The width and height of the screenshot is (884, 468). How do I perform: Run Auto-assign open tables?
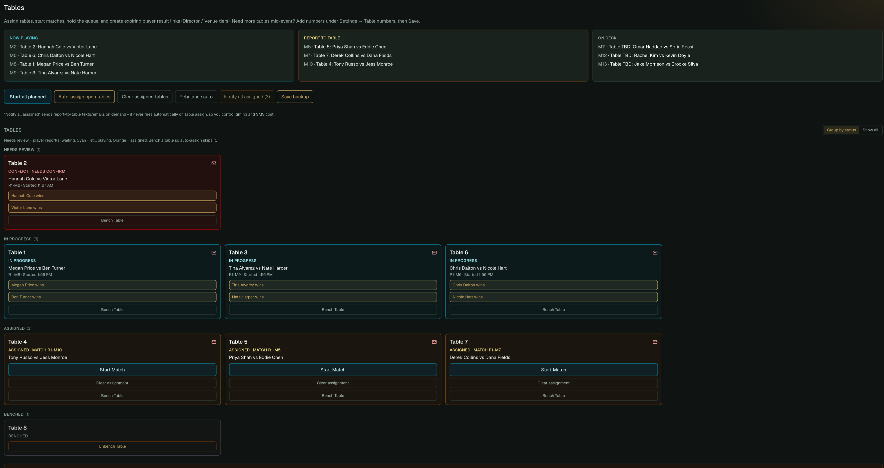[84, 97]
